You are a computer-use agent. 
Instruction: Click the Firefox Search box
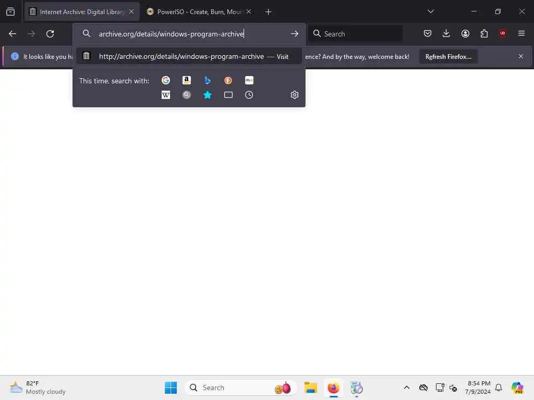pos(355,34)
